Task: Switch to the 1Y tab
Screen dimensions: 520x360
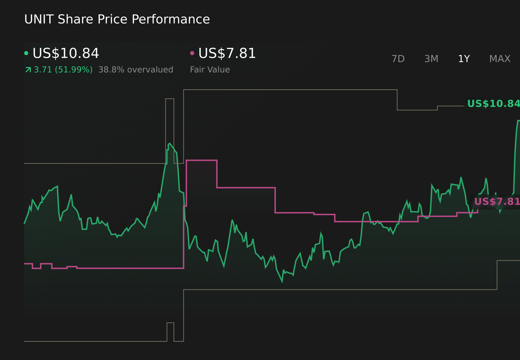Action: 463,59
